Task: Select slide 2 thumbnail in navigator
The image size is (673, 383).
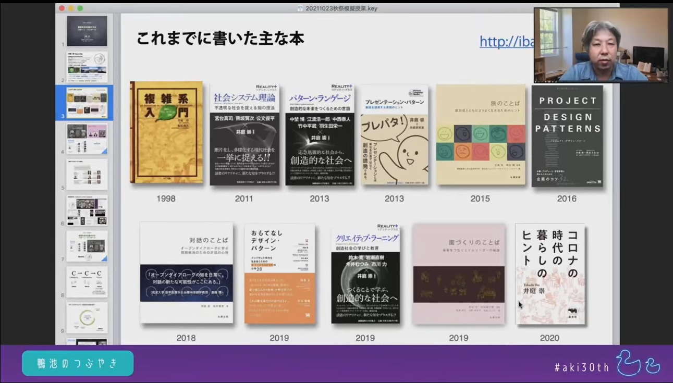Action: pyautogui.click(x=87, y=67)
